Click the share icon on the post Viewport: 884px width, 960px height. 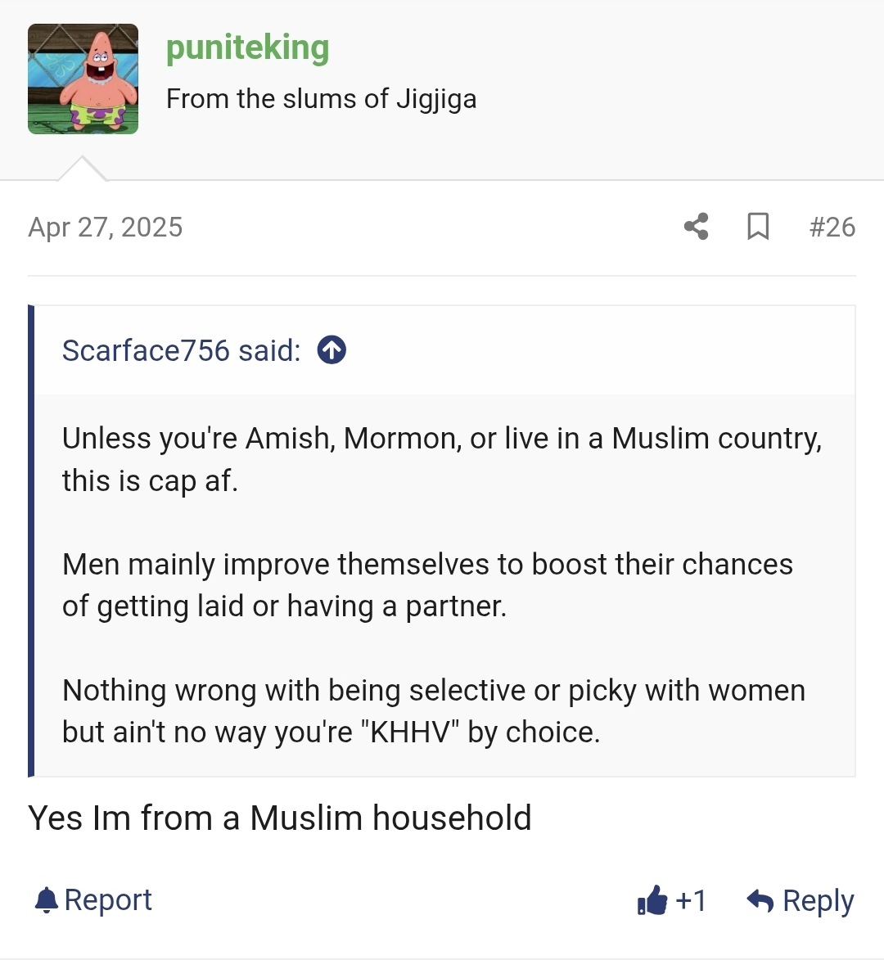(x=696, y=227)
